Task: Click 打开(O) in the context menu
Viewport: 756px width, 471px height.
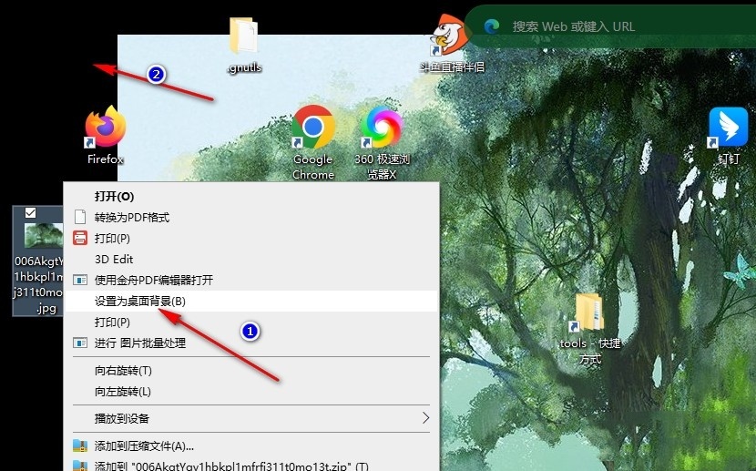Action: coord(114,196)
